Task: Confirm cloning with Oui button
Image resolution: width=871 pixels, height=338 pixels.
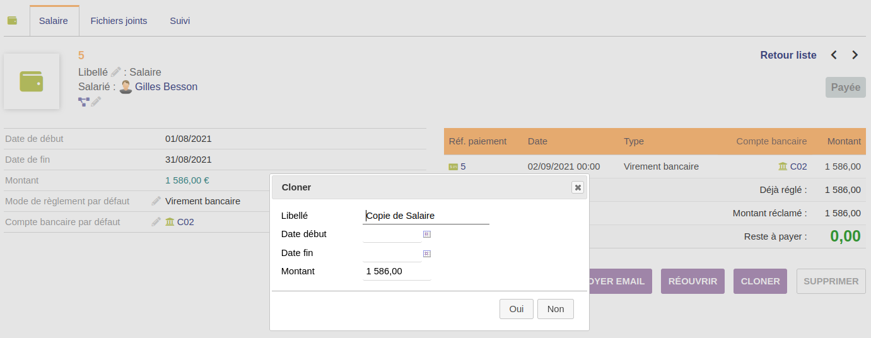Action: [x=516, y=309]
